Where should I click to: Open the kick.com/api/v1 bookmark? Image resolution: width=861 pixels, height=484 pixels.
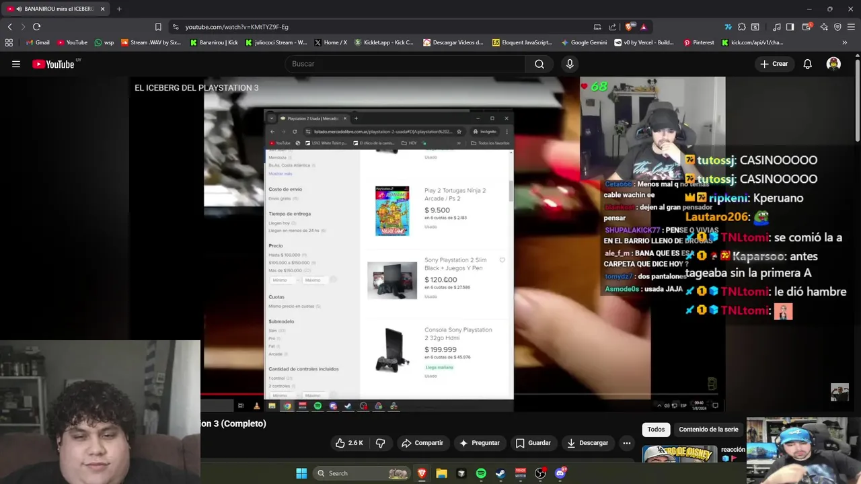[x=752, y=42]
